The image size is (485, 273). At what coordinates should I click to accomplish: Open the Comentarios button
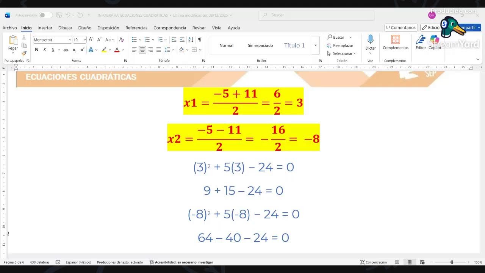pos(401,28)
